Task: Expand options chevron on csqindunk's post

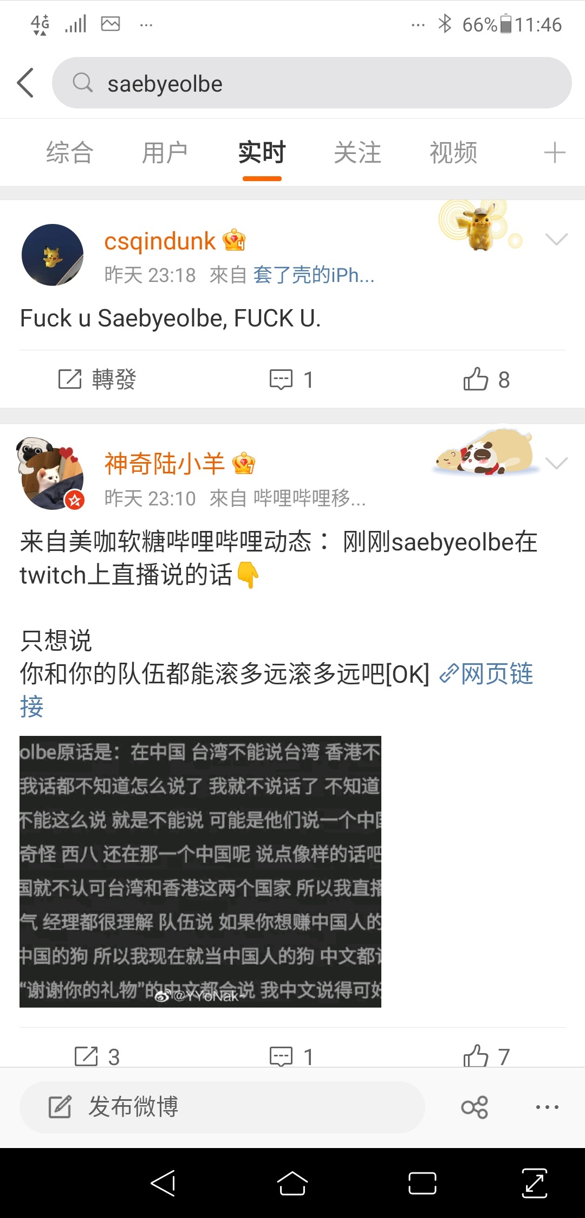Action: point(556,239)
